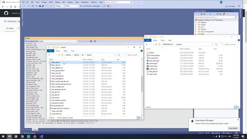Click View details in Visual Studio update notification
The width and height of the screenshot is (247, 139).
point(233,128)
